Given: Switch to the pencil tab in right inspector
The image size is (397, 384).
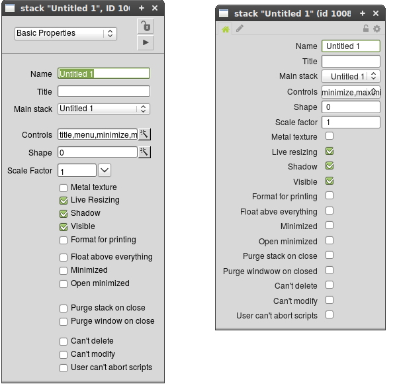Looking at the screenshot, I should tap(240, 29).
